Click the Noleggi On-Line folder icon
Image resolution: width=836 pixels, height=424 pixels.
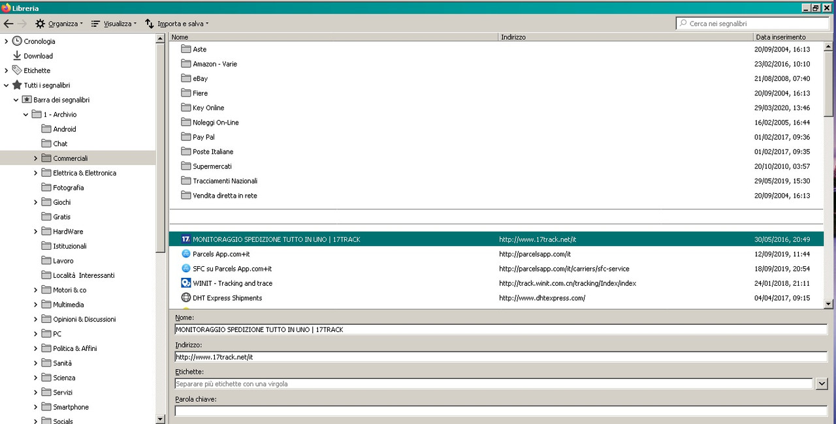click(x=186, y=123)
